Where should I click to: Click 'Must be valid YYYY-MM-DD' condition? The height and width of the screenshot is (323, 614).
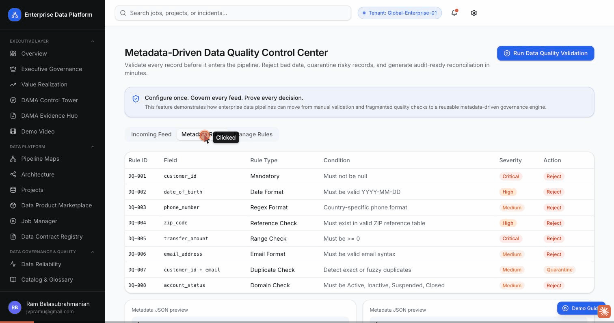[x=362, y=192]
